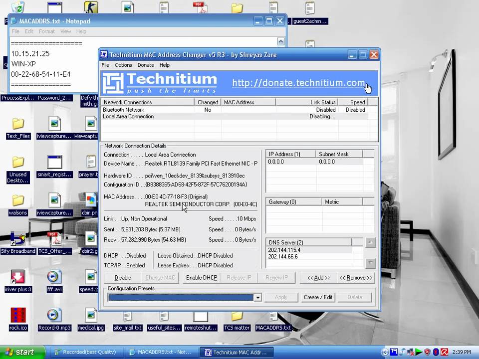
Task: Select the blank Configuration Presets combo field
Action: (x=181, y=297)
